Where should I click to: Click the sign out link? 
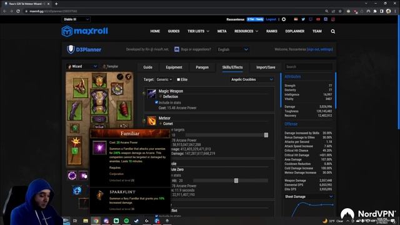point(314,49)
